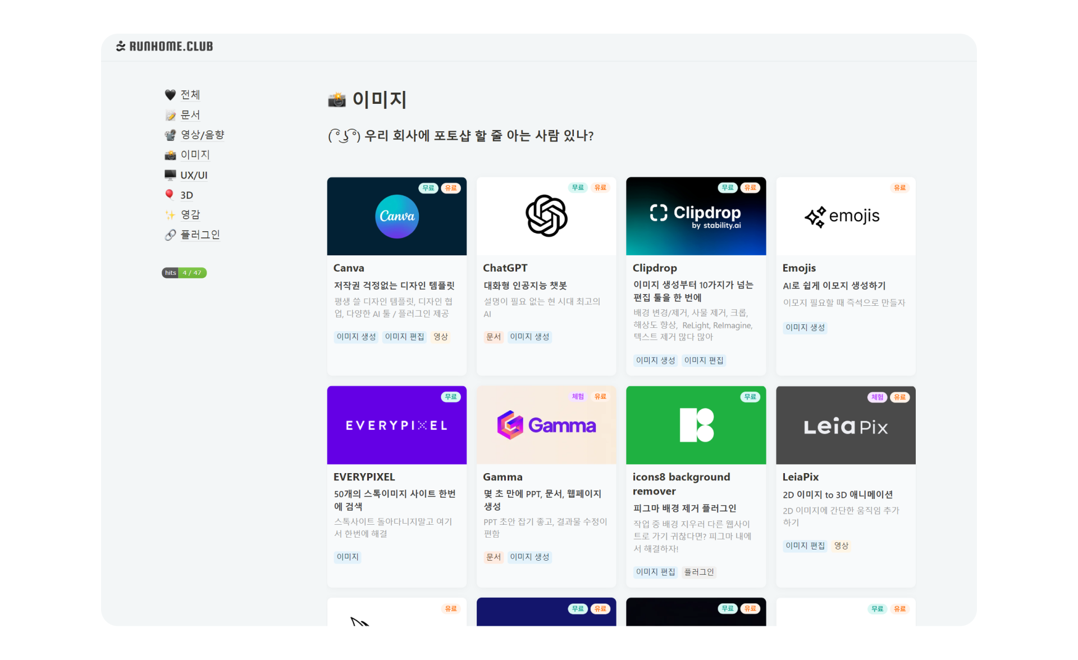Image resolution: width=1078 pixels, height=660 pixels.
Task: Click the camera icon beside sidebar 이미지
Action: pos(170,155)
